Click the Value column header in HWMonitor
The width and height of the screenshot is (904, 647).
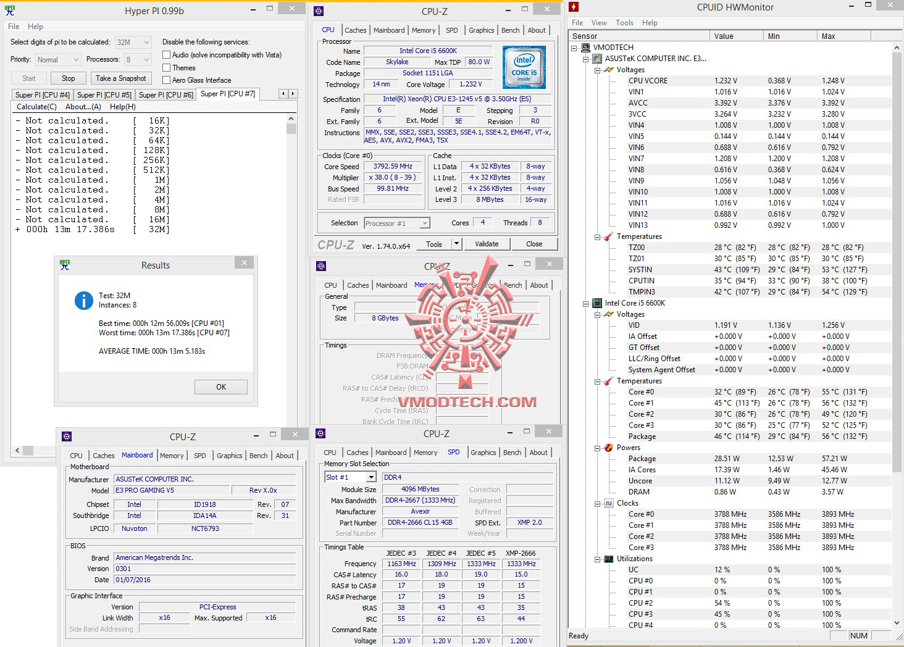click(x=736, y=36)
